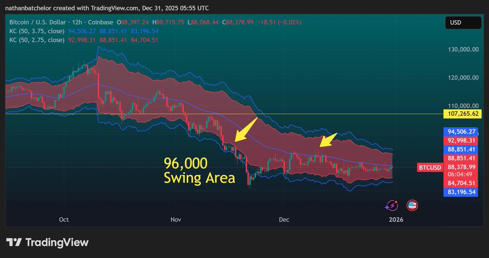The height and width of the screenshot is (258, 489).
Task: Click the red 92,998.31 band label
Action: 462,140
